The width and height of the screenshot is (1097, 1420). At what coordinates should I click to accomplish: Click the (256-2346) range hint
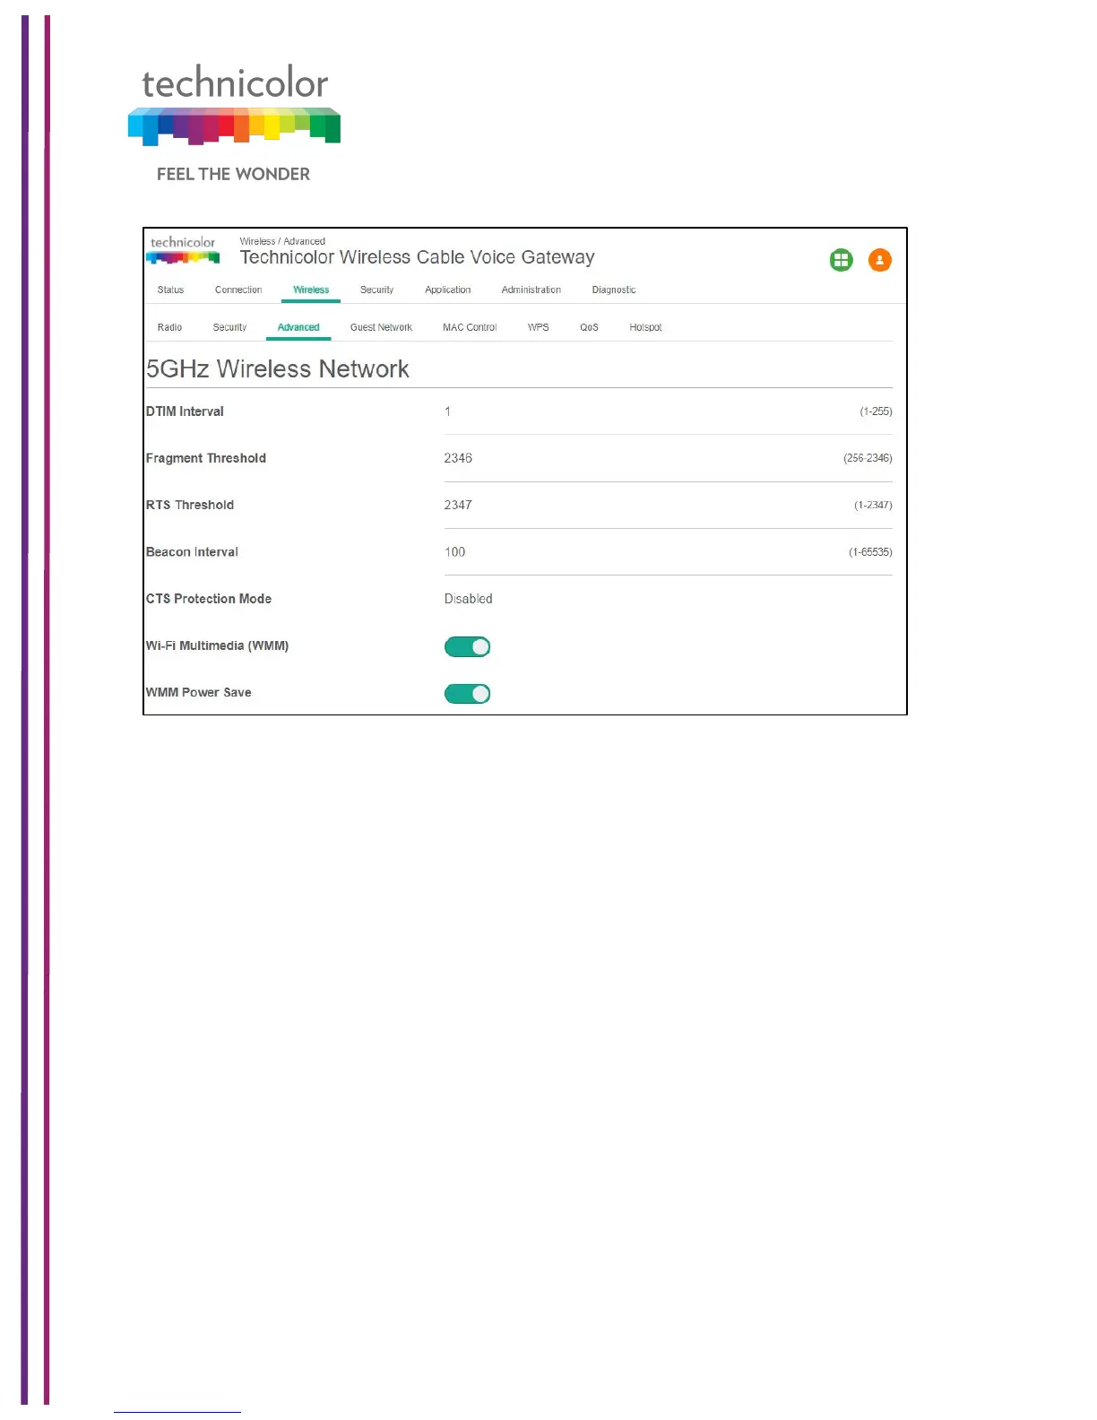pos(868,458)
